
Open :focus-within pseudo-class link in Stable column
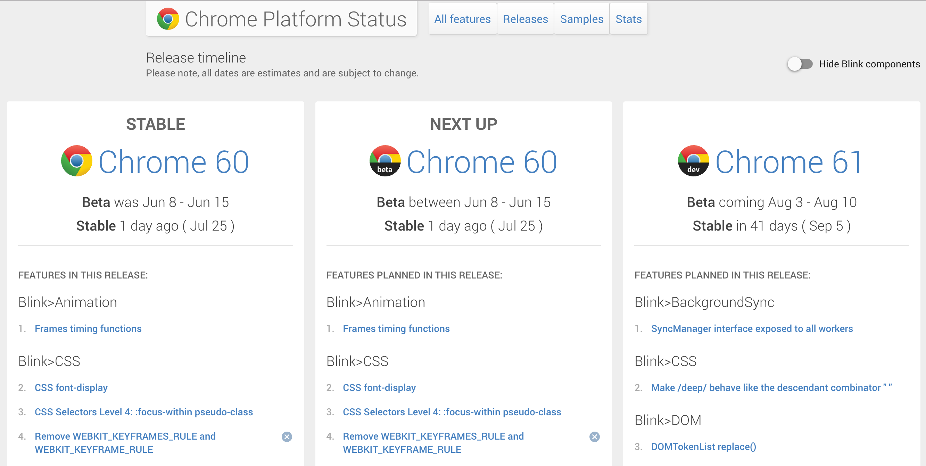[144, 412]
